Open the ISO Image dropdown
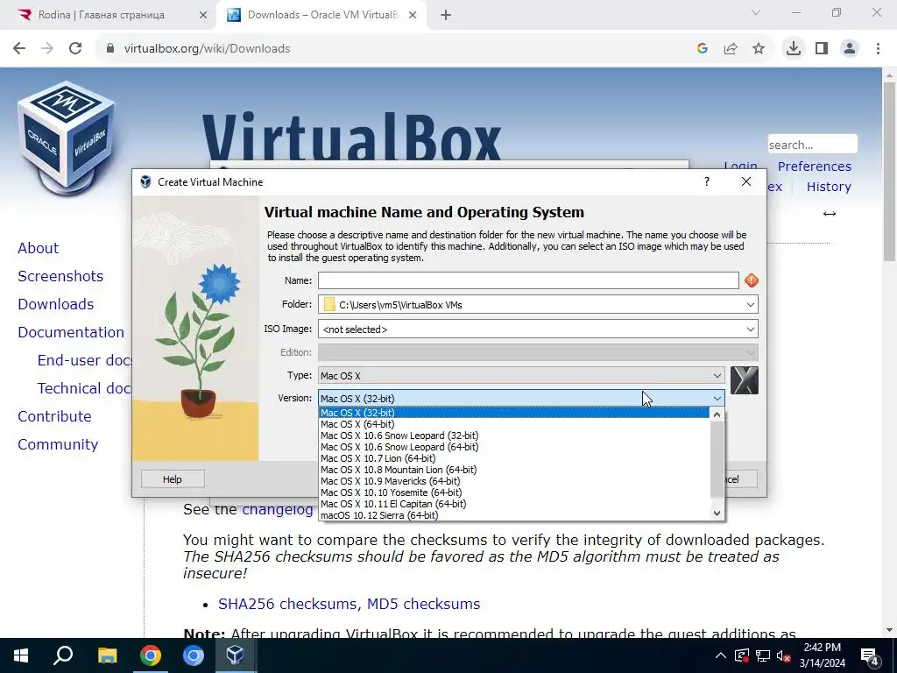The width and height of the screenshot is (897, 673). click(x=750, y=329)
